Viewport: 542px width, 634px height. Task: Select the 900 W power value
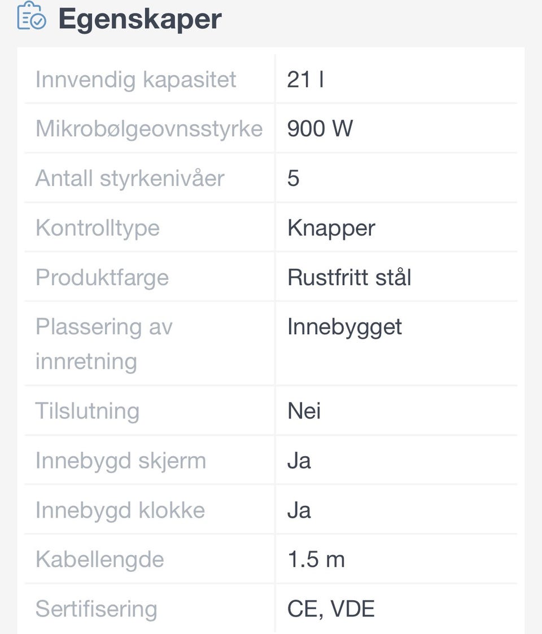320,129
